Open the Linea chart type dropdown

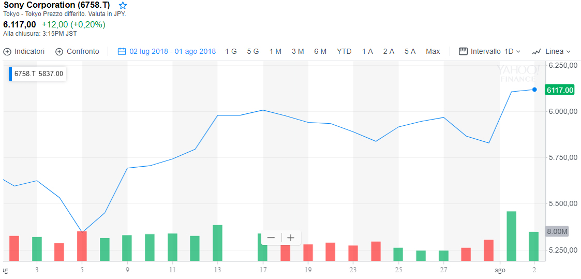[x=552, y=51]
